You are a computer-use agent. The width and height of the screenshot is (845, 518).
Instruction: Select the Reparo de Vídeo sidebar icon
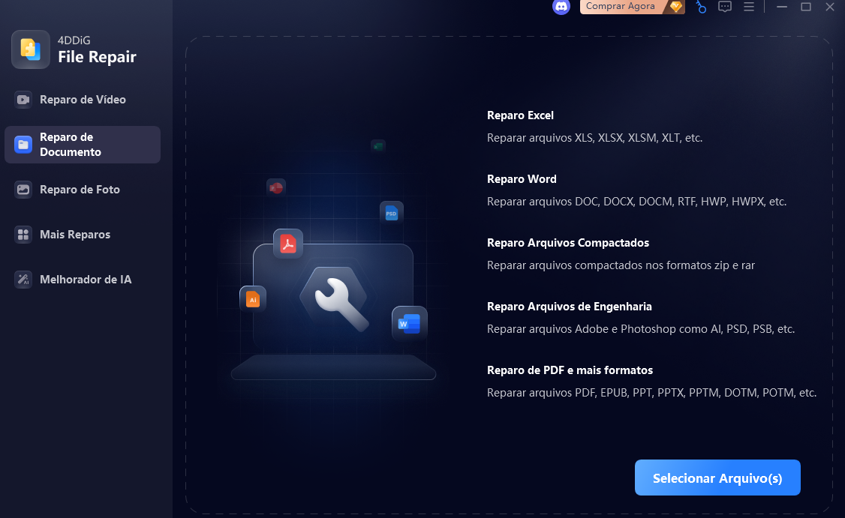[x=23, y=99]
